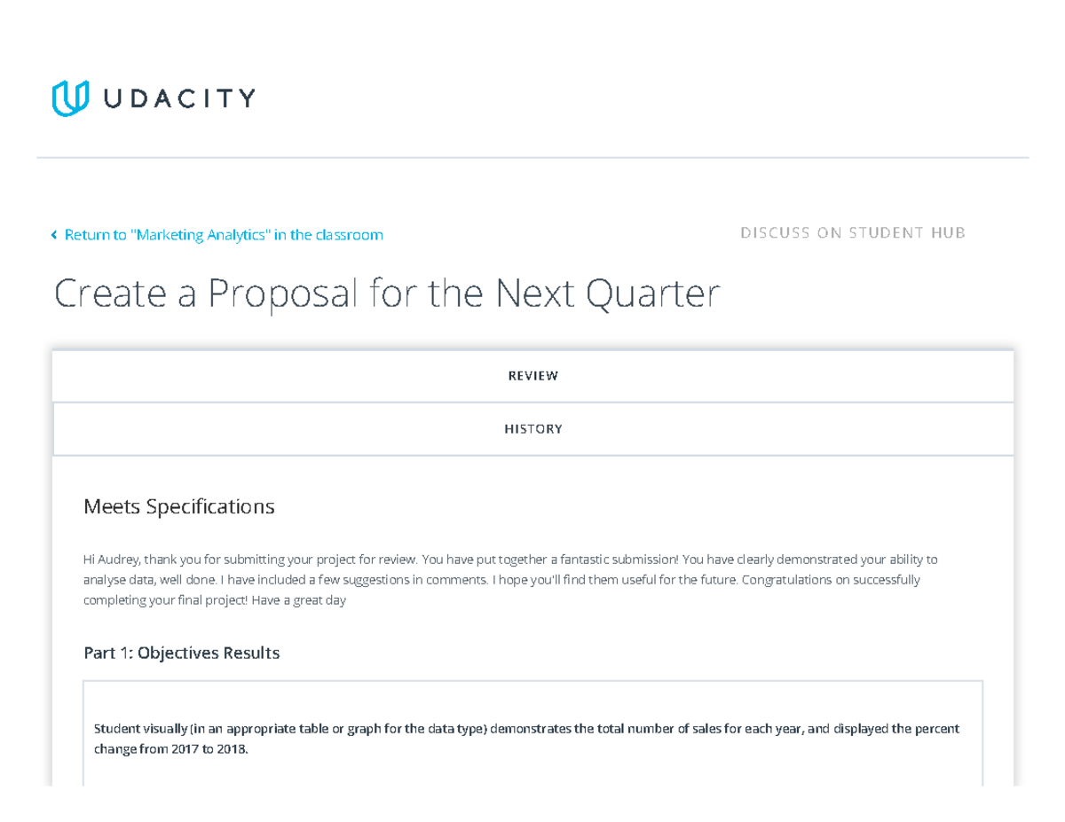Expand the "Part 1: Objectives Results" section

(x=181, y=653)
